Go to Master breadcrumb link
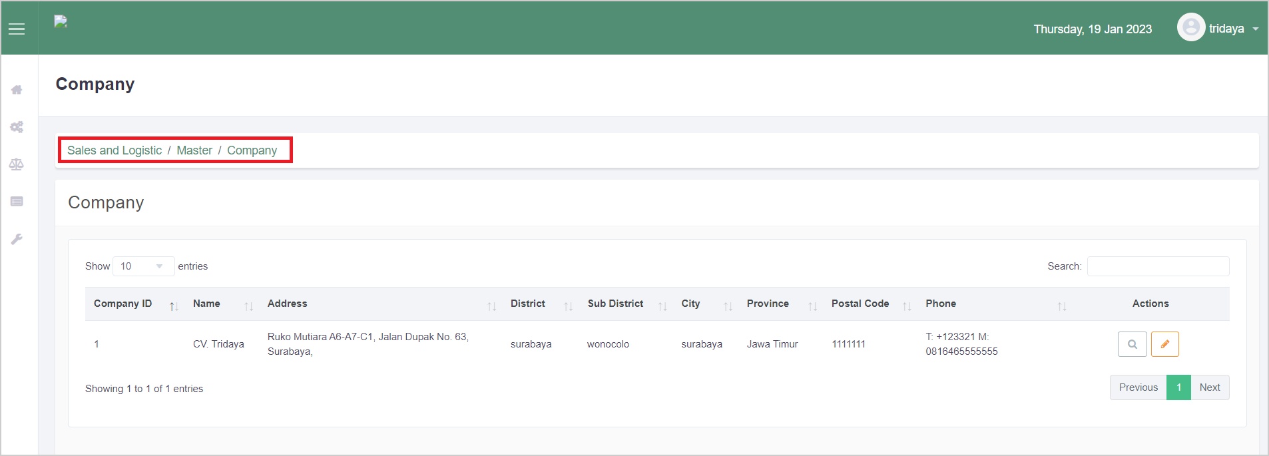 coord(194,150)
